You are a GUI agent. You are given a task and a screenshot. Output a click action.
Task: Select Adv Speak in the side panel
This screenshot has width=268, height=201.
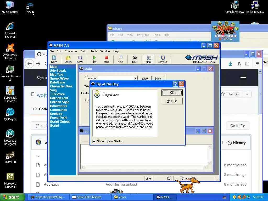(58, 71)
